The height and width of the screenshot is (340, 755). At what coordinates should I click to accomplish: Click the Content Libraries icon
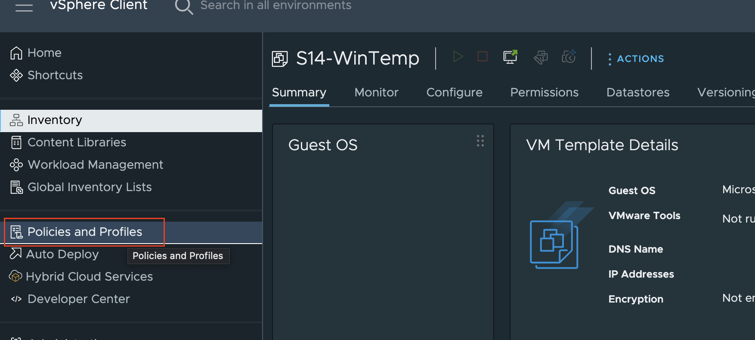[16, 142]
